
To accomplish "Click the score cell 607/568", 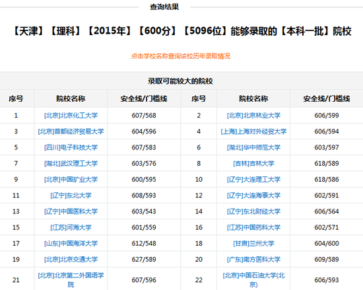I will tap(144, 116).
